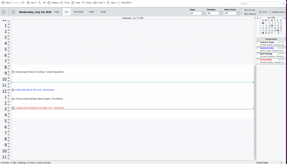Open the Select Users dropdown
Viewport: 287px width, 164px height.
coord(237,13)
